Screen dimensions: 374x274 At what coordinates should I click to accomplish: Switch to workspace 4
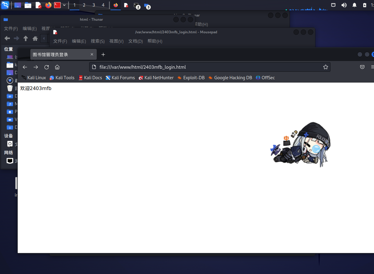click(x=103, y=5)
